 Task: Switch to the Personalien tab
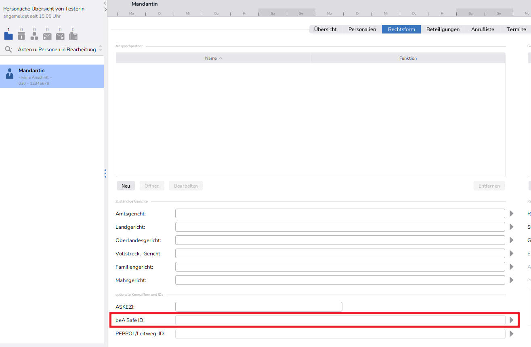click(x=362, y=29)
